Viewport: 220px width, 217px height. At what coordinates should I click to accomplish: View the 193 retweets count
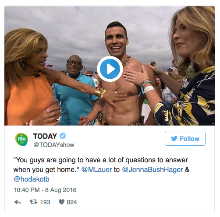(x=45, y=202)
